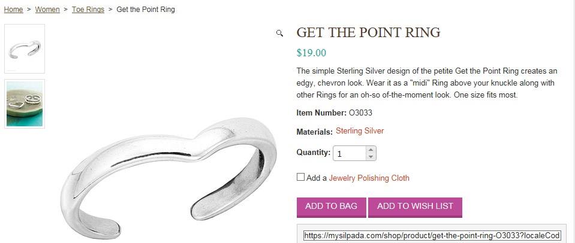The width and height of the screenshot is (575, 243).
Task: Increase quantity with the up arrow
Action: 371,150
